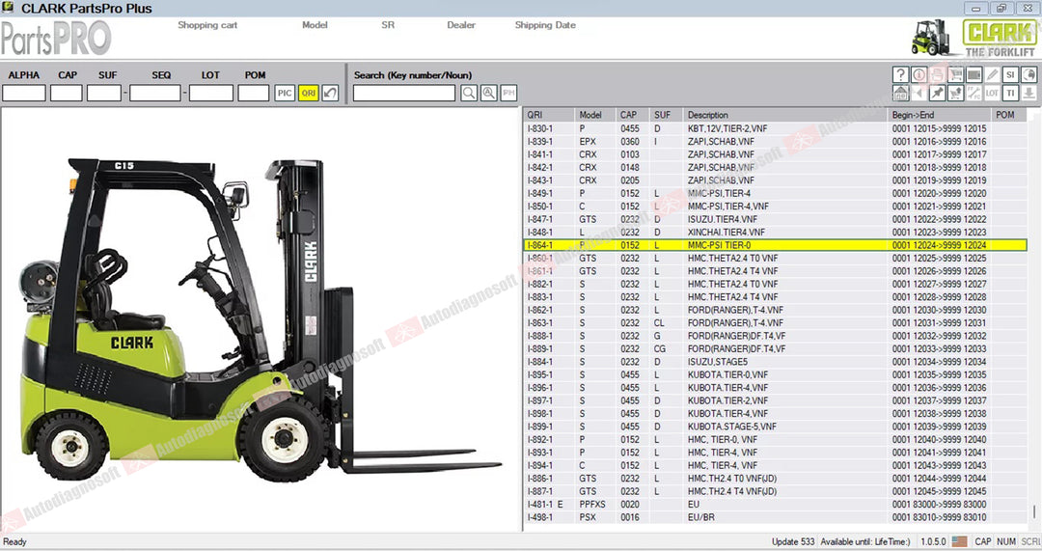Screen dimensions: 1042x551
Task: Select row I-498-1 PSX EU/BR
Action: coord(775,517)
